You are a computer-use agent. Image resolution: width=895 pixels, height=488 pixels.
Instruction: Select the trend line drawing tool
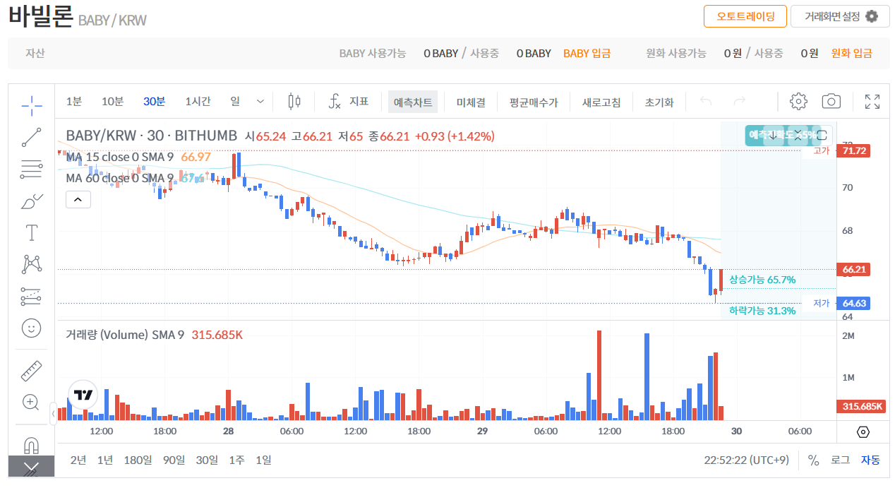(x=31, y=138)
